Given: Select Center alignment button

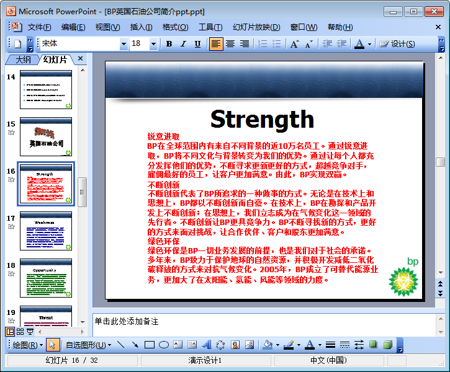Looking at the screenshot, I should [230, 44].
